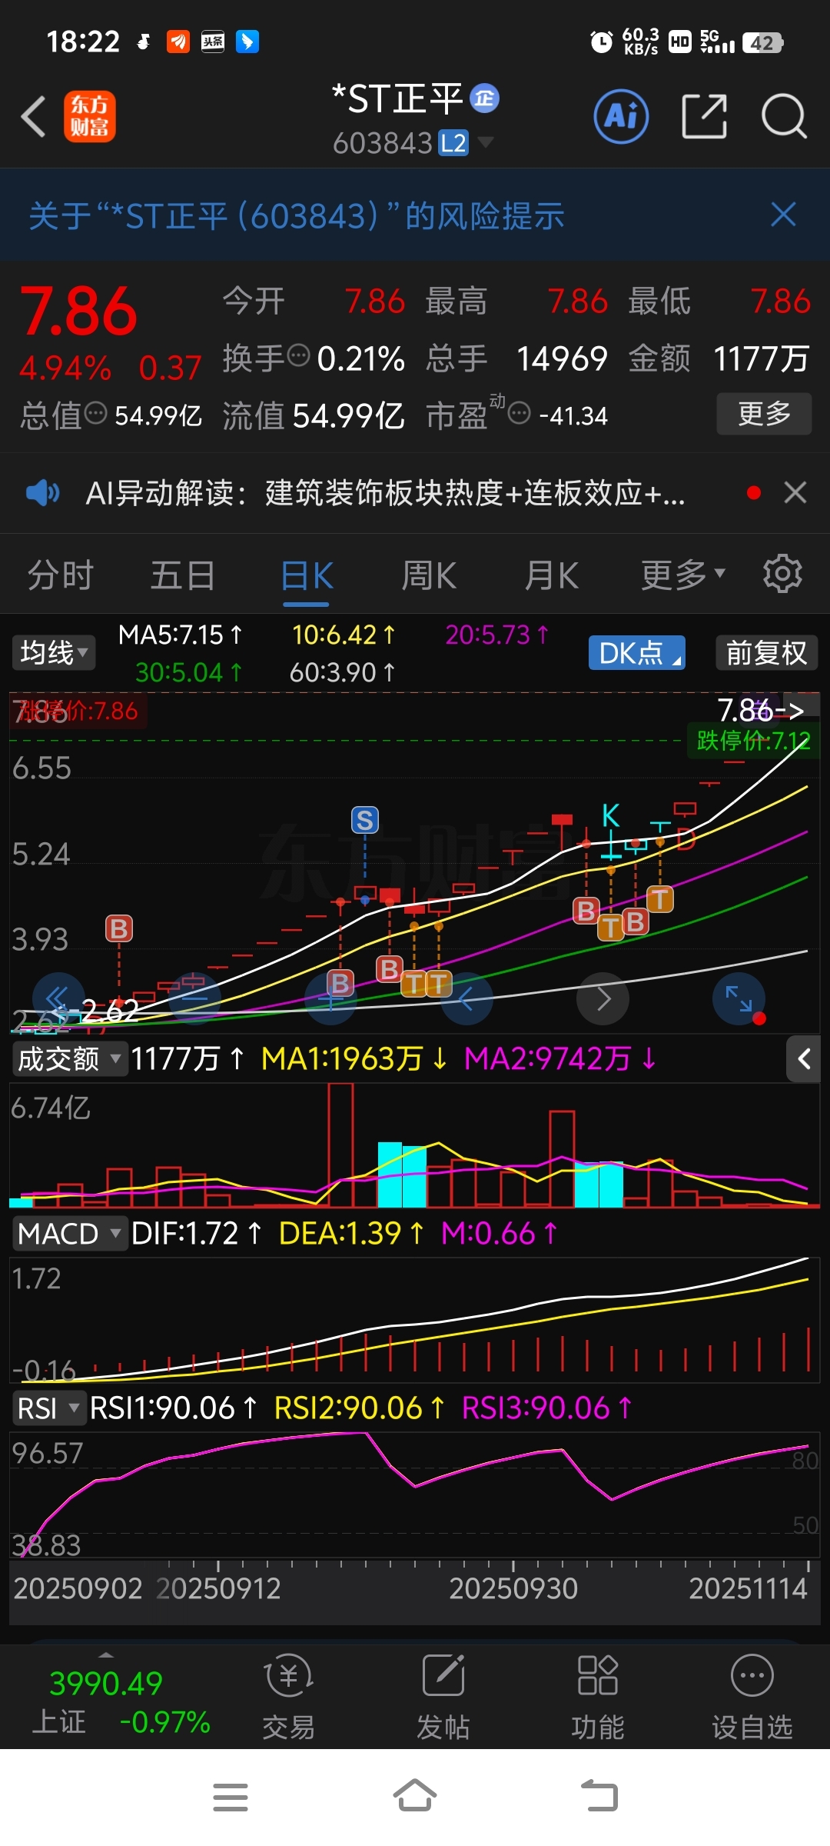This screenshot has height=1846, width=830.
Task: Switch to 分时 tab
Action: point(60,575)
